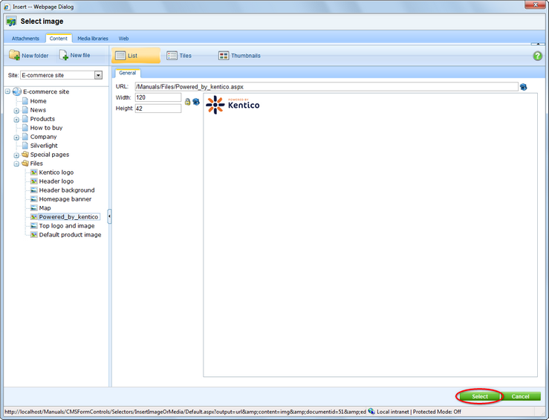Click the refresh icon next to URL field

524,87
